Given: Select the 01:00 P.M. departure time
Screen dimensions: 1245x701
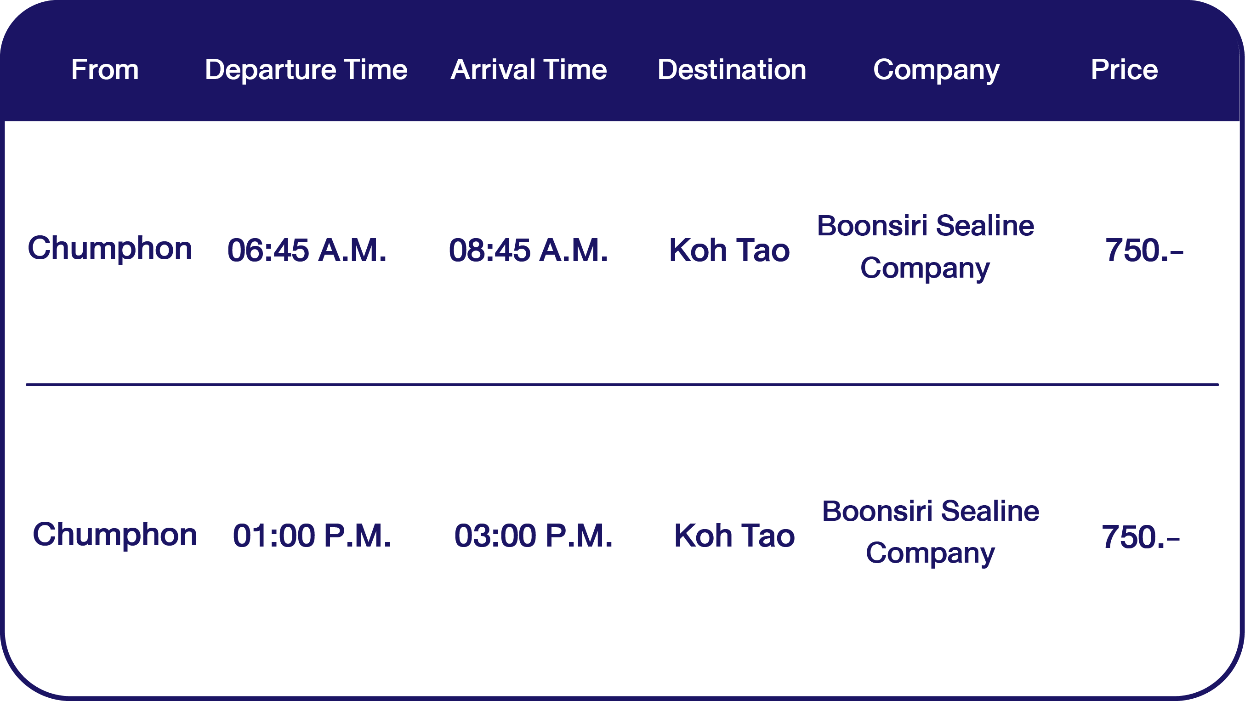Looking at the screenshot, I should click(312, 536).
